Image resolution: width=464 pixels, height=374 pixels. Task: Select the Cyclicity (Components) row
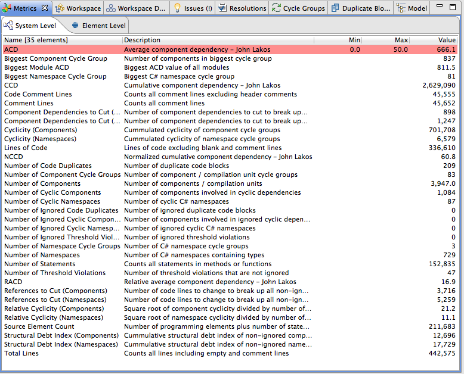tap(230, 130)
